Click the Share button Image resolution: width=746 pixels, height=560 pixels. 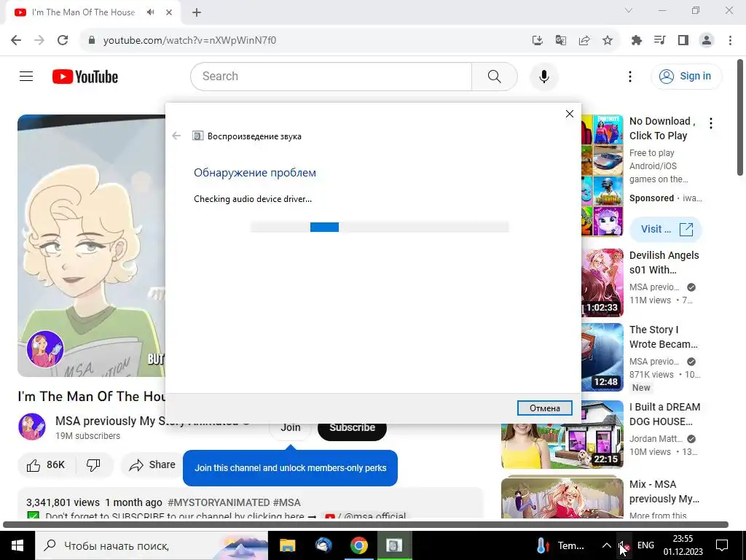pyautogui.click(x=153, y=464)
